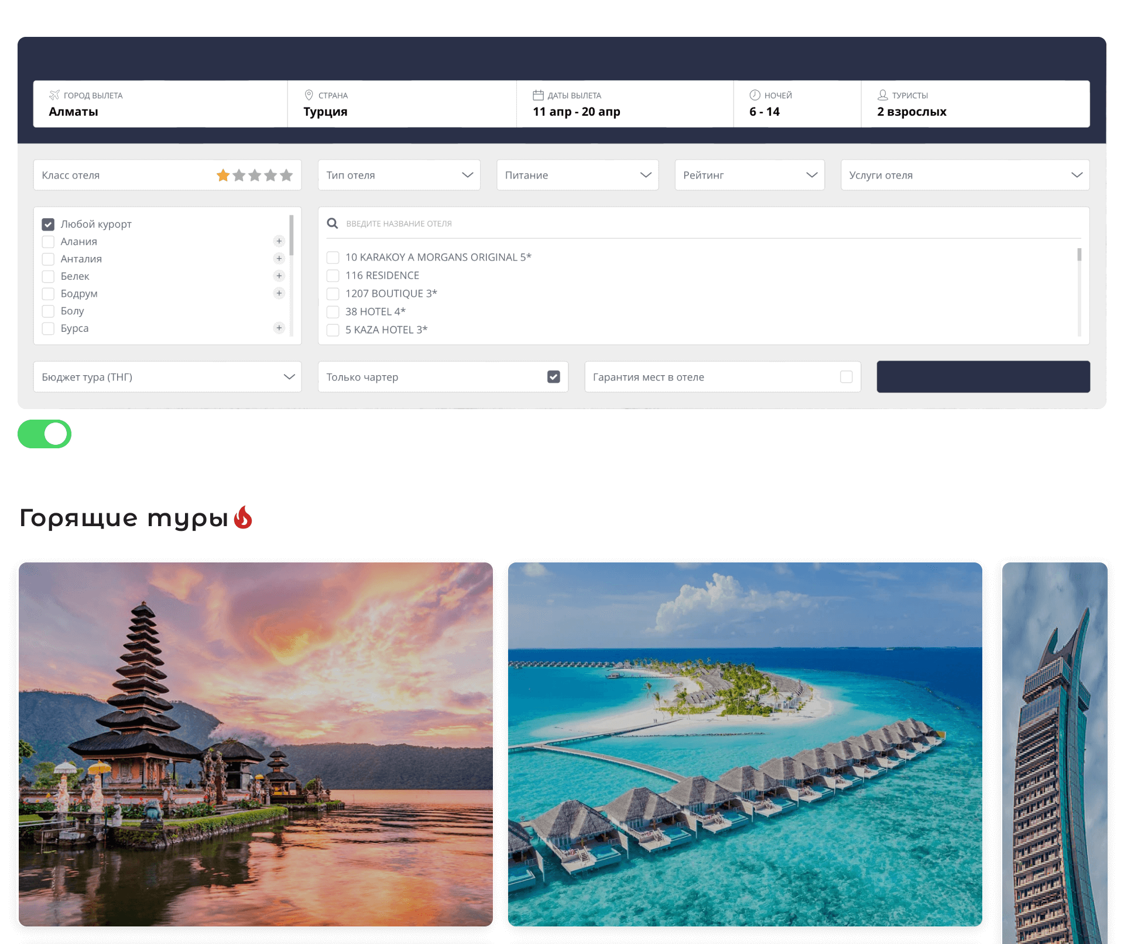1124x944 pixels.
Task: Click the clock icon next to Ночей
Action: click(x=755, y=95)
